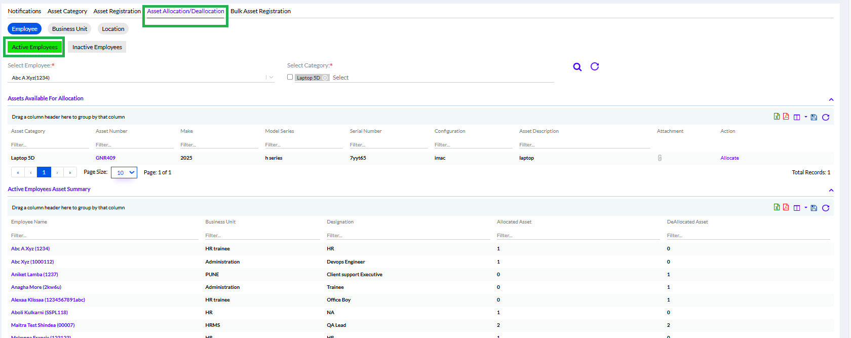Screen dimensions: 851x338
Task: Open employee Aniket Lamba (1237) link
Action: coord(34,275)
